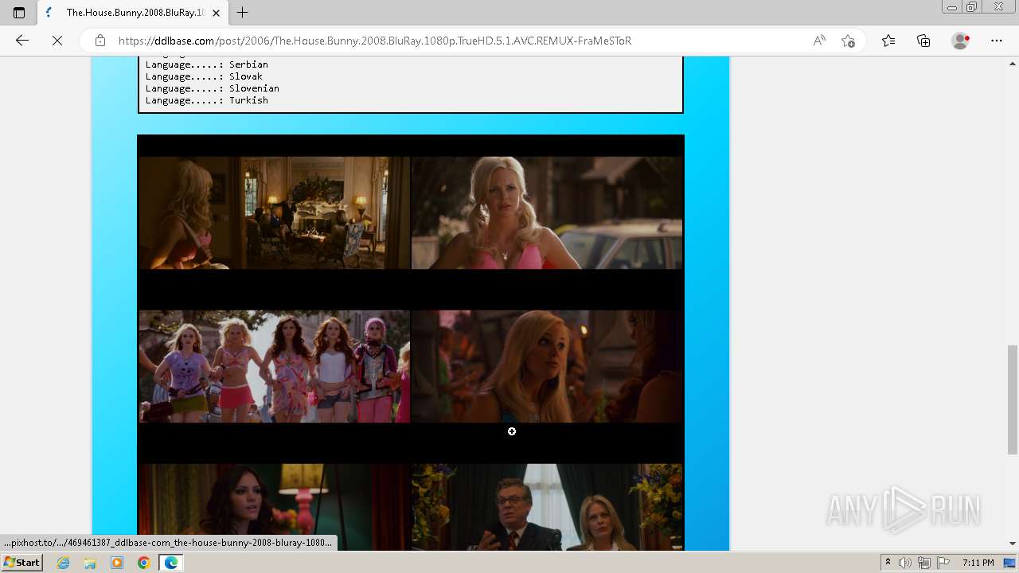Select The.House.Bunny.2008.BluRay tab

tap(132, 13)
